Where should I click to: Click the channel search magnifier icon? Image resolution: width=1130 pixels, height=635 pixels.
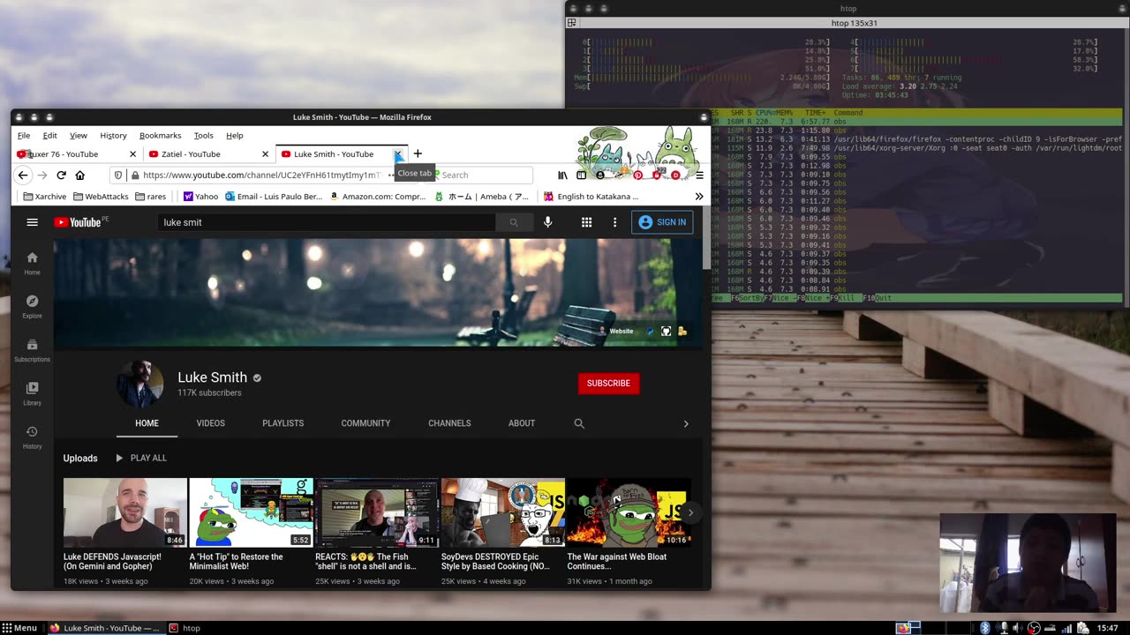579,423
